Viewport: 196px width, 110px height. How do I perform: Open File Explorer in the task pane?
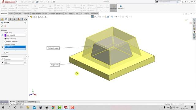[194, 26]
